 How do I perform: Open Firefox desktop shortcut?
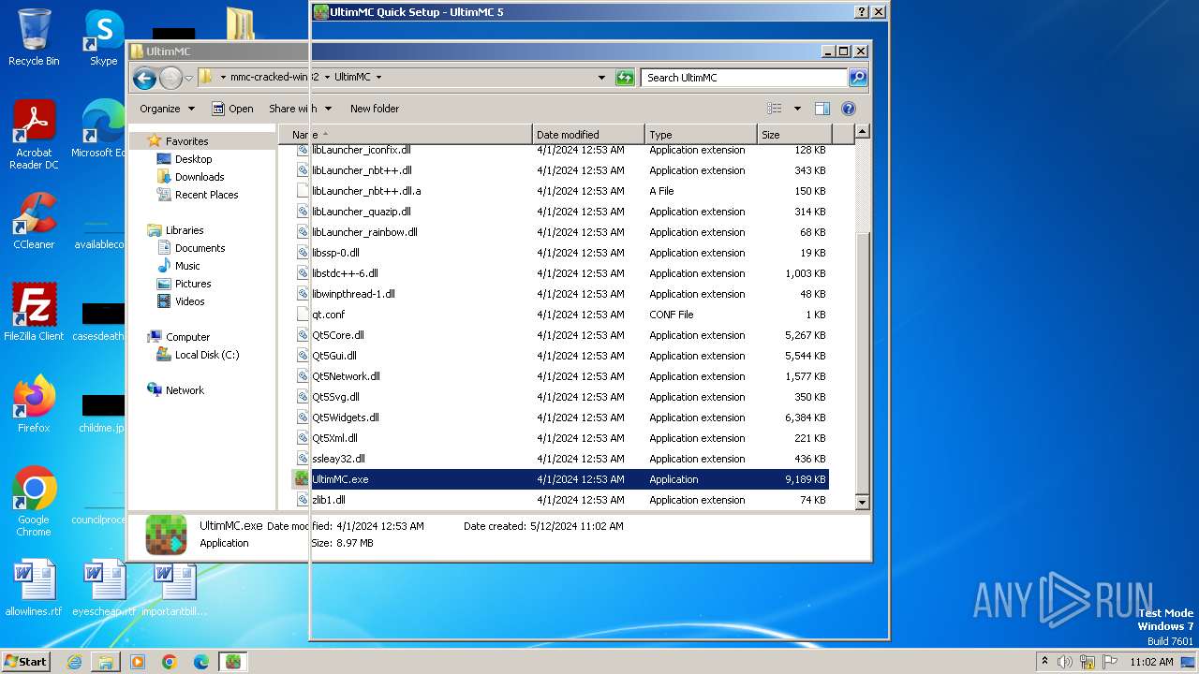(34, 403)
